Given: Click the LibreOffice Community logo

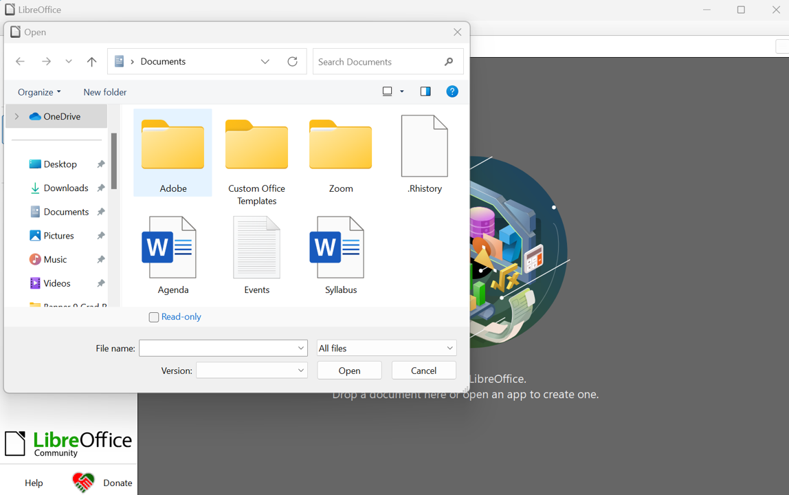Looking at the screenshot, I should [67, 443].
